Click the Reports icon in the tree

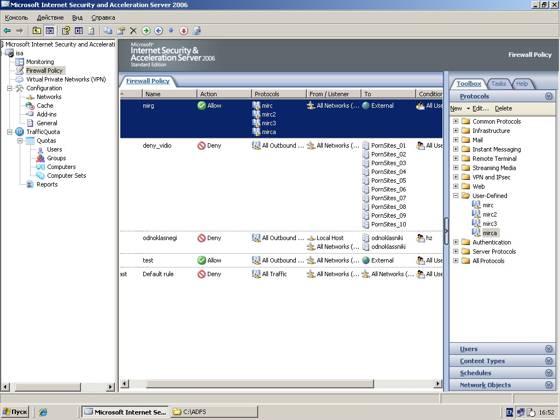pyautogui.click(x=31, y=184)
